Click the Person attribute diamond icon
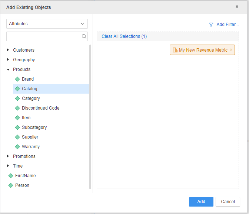Image resolution: width=249 pixels, height=214 pixels. 11,185
